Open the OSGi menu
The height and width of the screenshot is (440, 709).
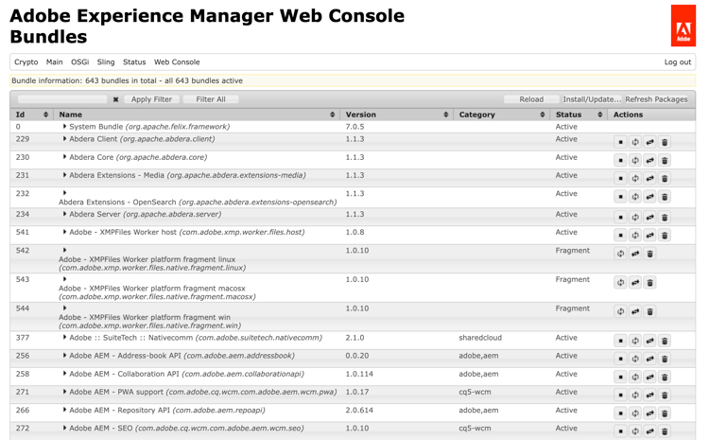tap(80, 62)
